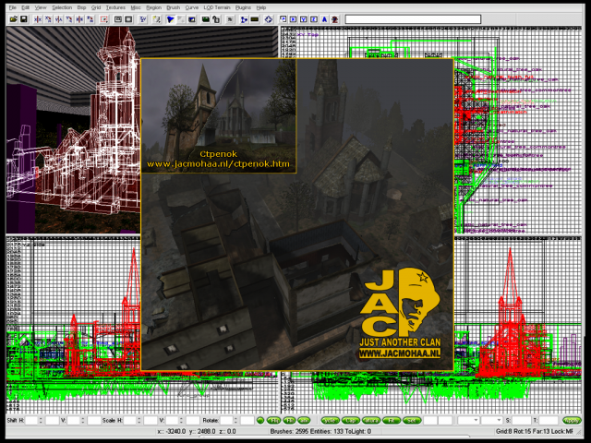The image size is (591, 443).
Task: Click the Shift V stepper arrows
Action: [83, 421]
